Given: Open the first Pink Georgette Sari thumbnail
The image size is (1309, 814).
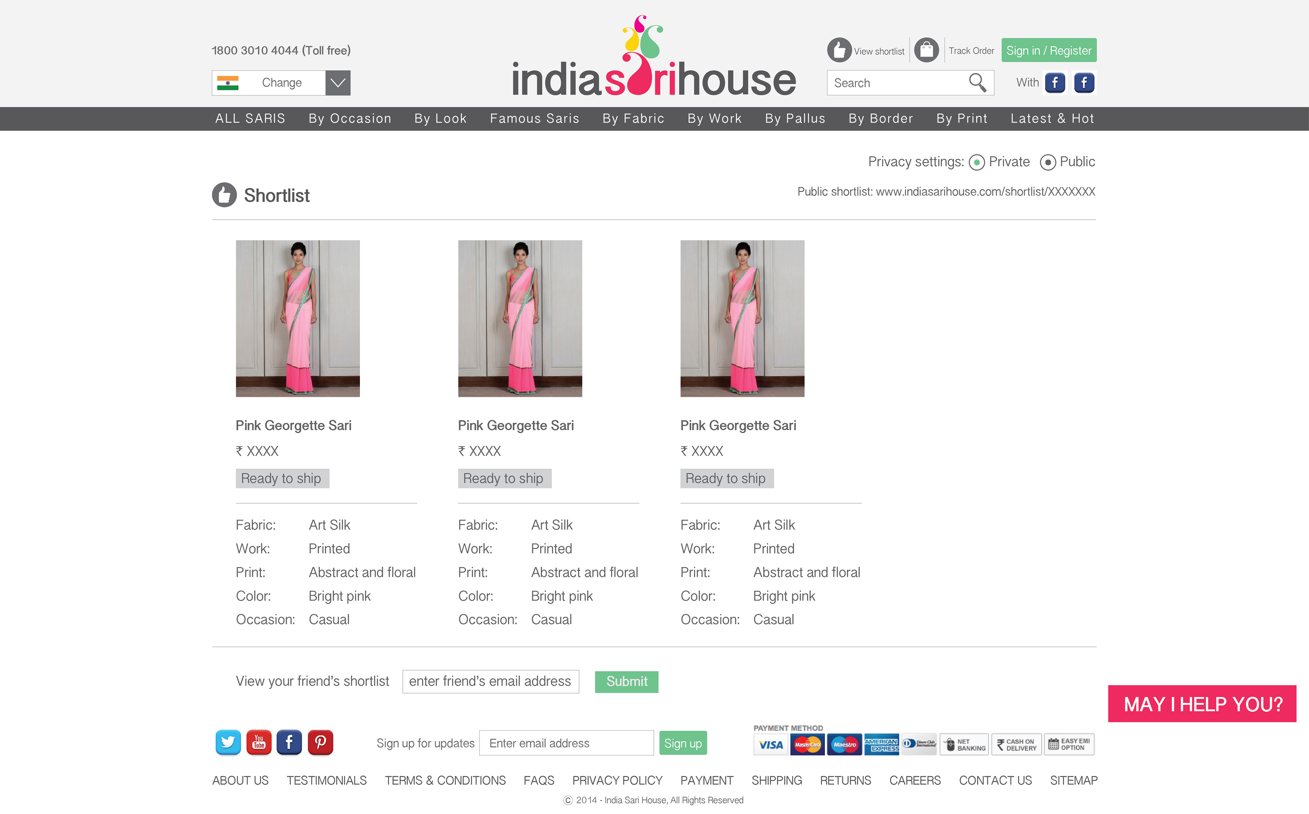Looking at the screenshot, I should pyautogui.click(x=298, y=319).
